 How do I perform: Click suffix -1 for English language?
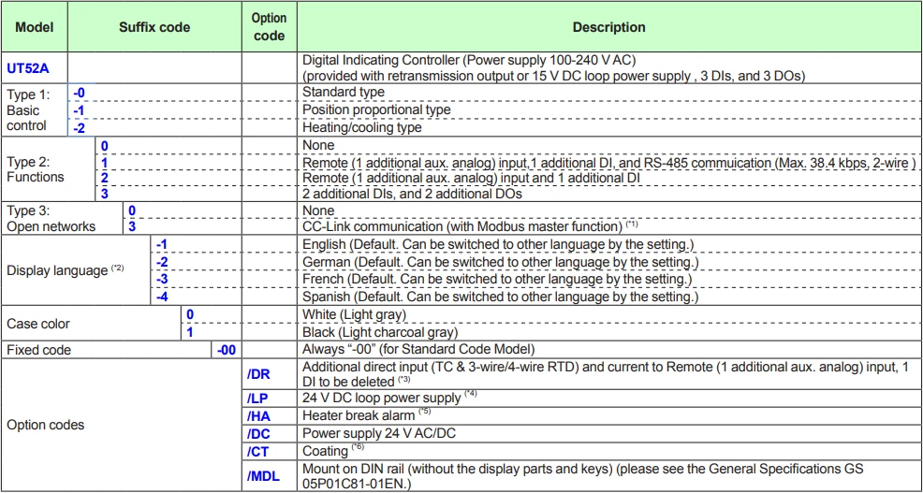point(163,244)
